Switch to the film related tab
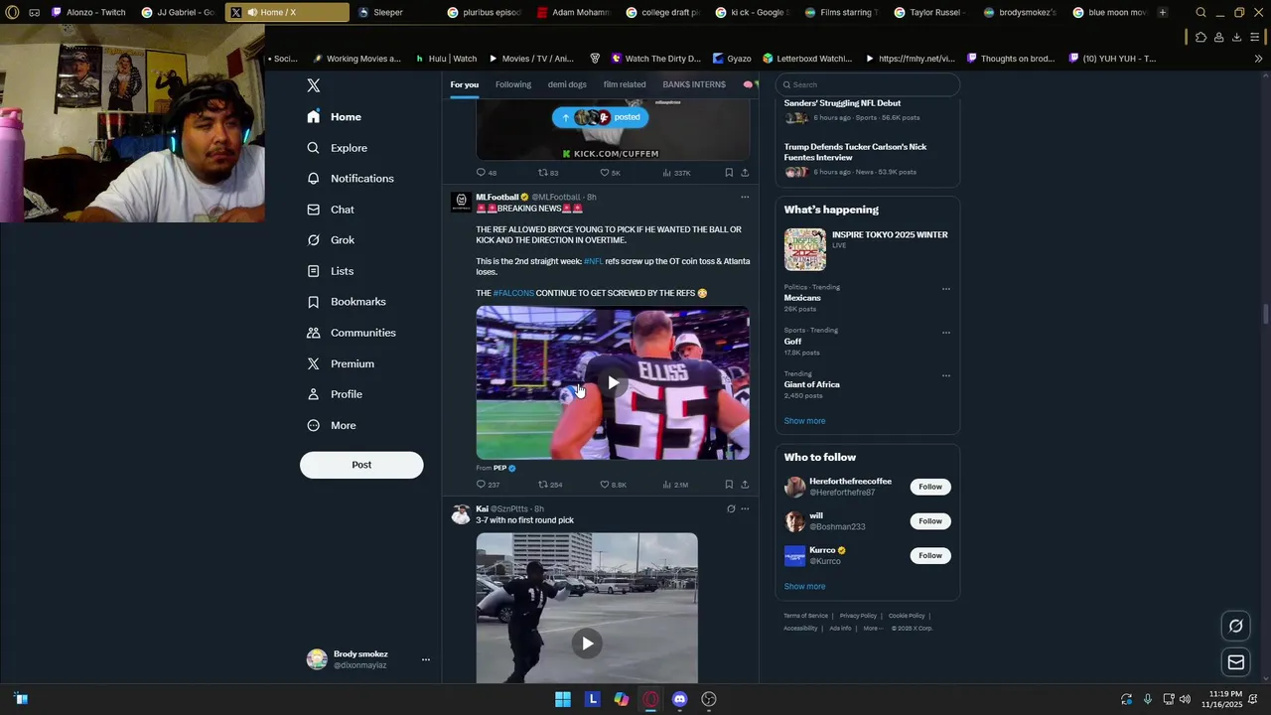 coord(625,84)
